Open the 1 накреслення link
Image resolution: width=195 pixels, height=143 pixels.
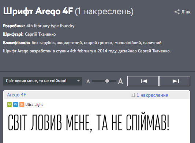(152, 95)
